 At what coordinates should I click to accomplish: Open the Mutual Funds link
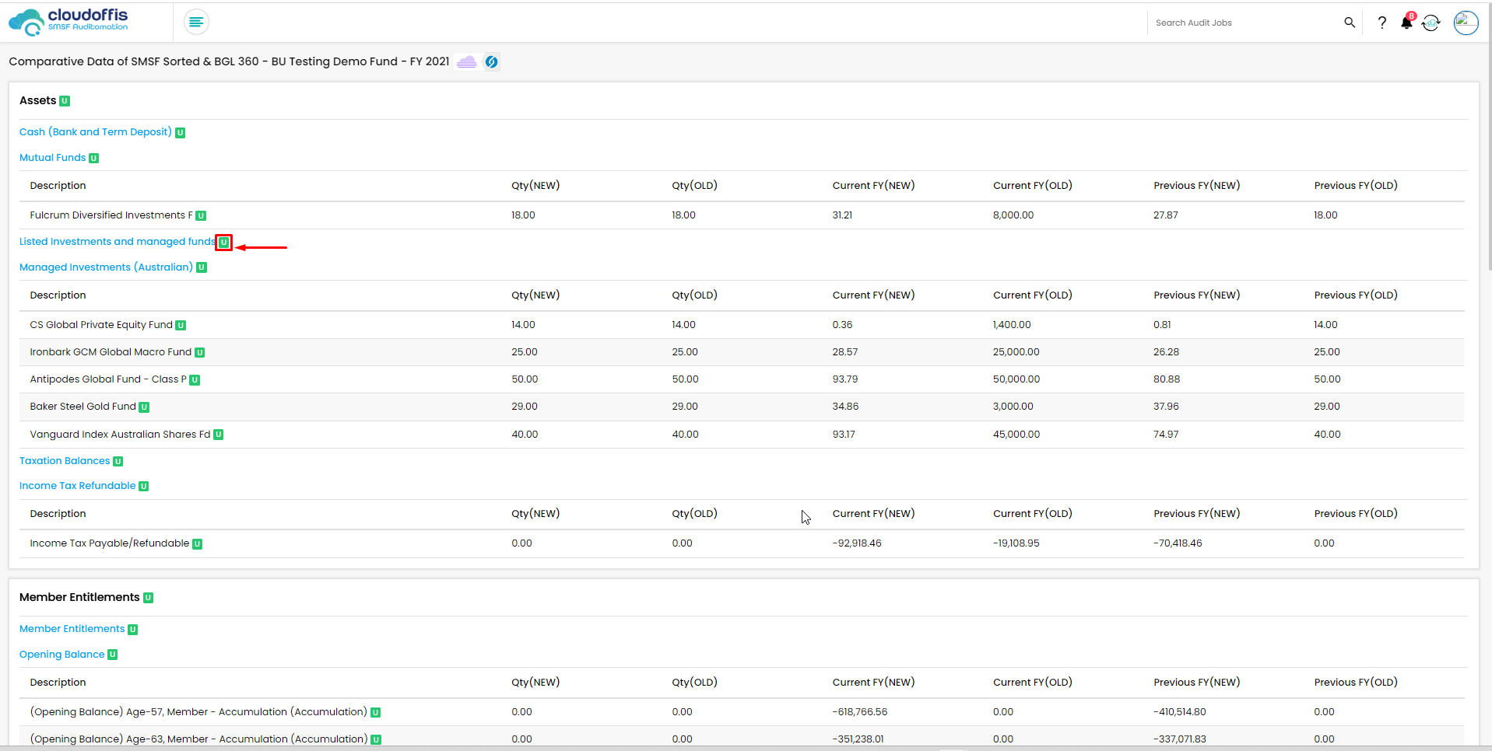coord(53,158)
